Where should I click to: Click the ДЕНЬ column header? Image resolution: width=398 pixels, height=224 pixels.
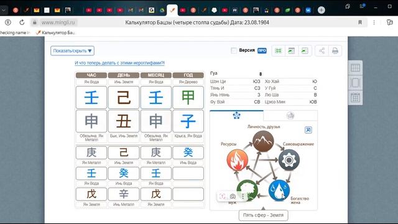[124, 75]
